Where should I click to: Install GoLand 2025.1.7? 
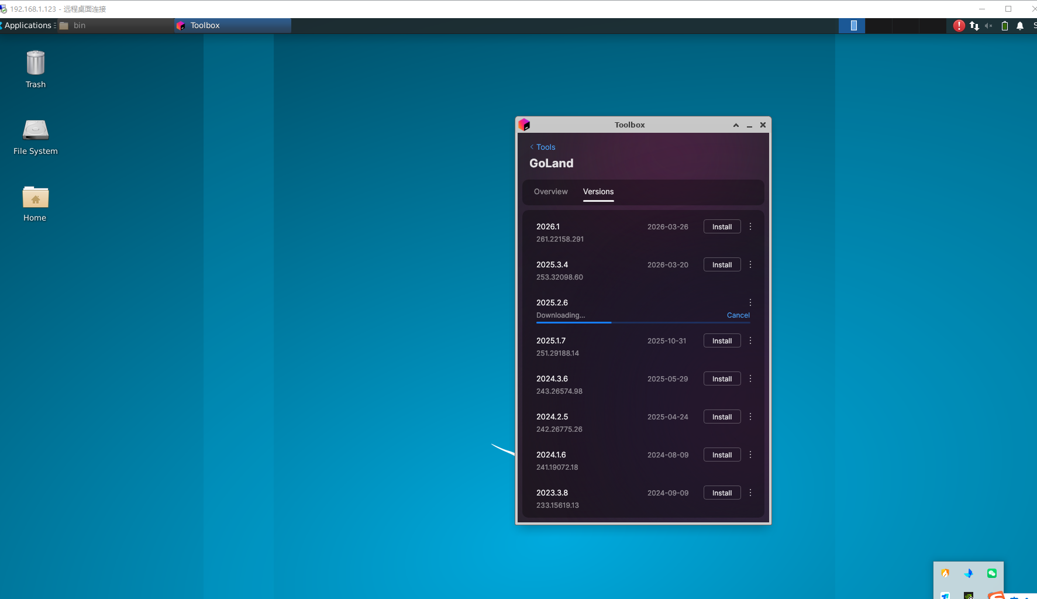pos(722,340)
